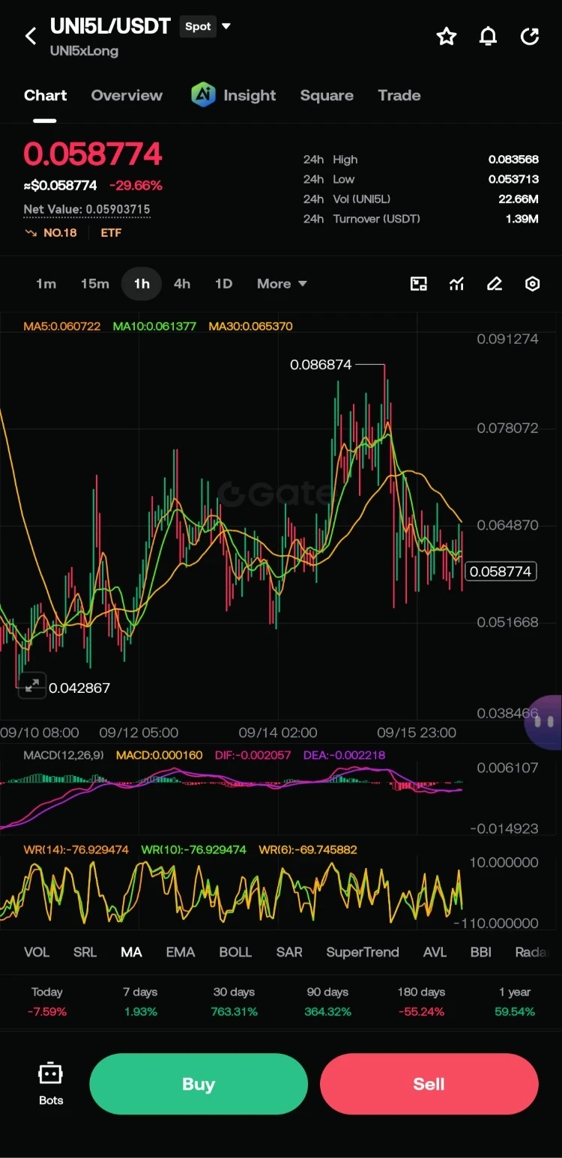Select the 1h timeframe
562x1158 pixels.
[x=142, y=284]
